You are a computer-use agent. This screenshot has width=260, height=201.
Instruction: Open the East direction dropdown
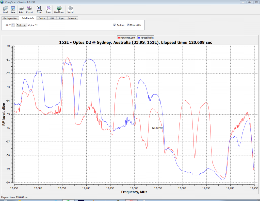(21, 25)
